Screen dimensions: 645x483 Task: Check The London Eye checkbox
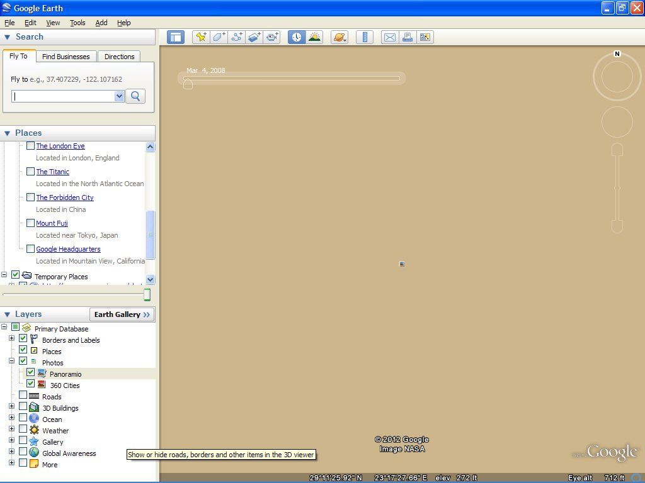pos(30,145)
